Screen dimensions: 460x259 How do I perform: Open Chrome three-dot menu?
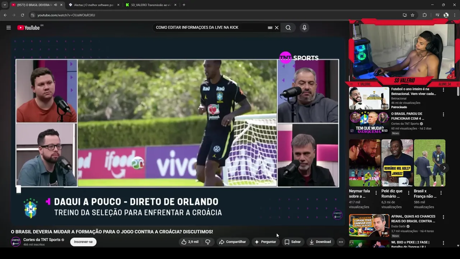[455, 15]
